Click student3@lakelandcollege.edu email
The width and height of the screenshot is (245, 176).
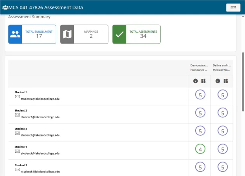pyautogui.click(x=40, y=135)
